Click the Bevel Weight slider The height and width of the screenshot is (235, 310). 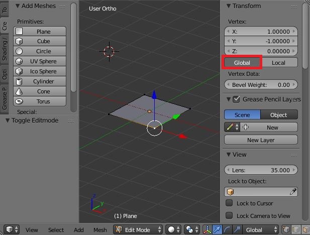tap(261, 84)
